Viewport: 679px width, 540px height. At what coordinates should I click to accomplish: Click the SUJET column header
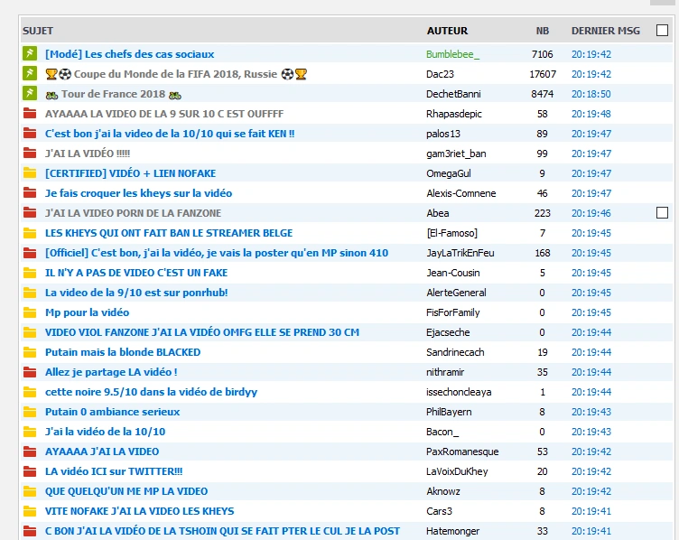pos(38,31)
